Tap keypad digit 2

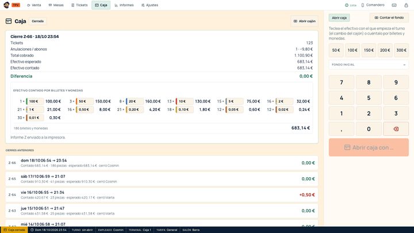click(x=369, y=113)
